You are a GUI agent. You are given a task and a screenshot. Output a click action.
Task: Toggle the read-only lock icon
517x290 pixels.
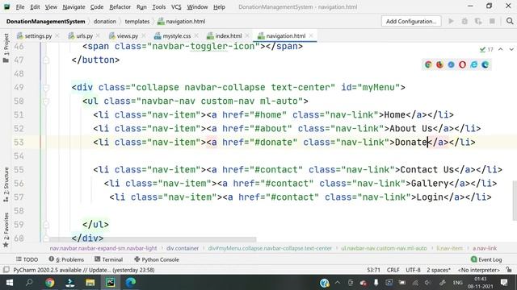(x=509, y=270)
